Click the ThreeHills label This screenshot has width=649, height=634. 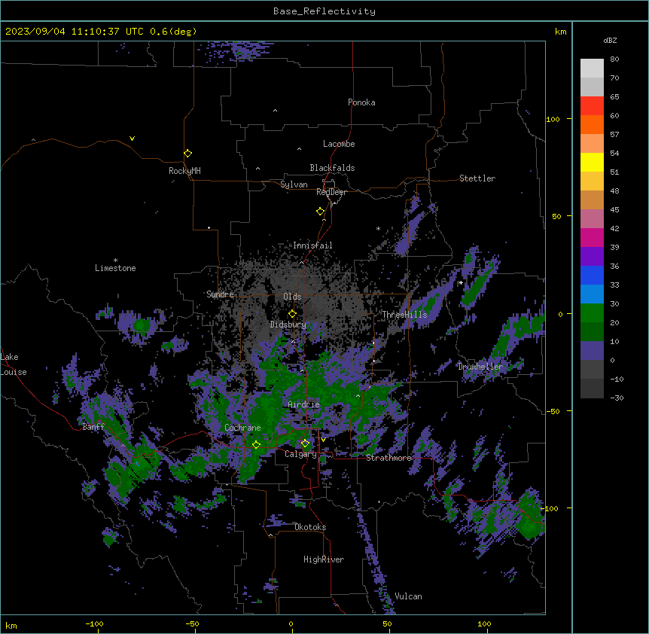[x=404, y=315]
